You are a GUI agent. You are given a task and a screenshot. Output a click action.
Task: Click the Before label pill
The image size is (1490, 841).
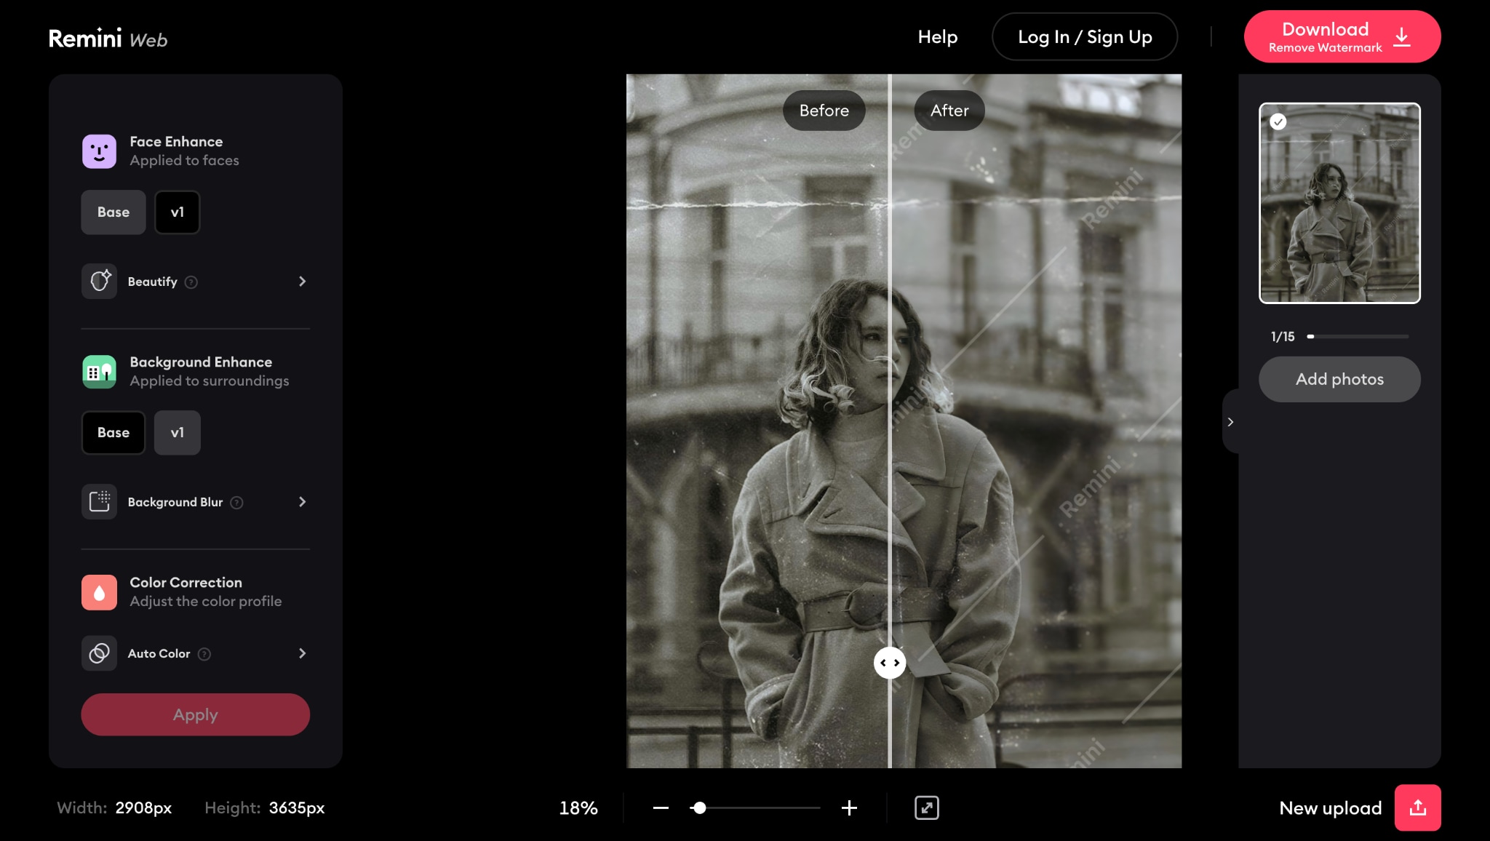(x=824, y=111)
